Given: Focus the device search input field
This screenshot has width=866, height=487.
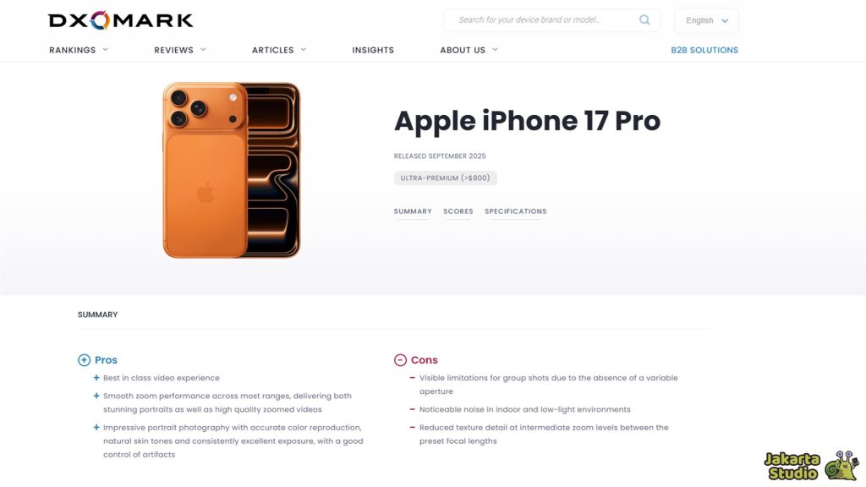Looking at the screenshot, I should point(544,20).
